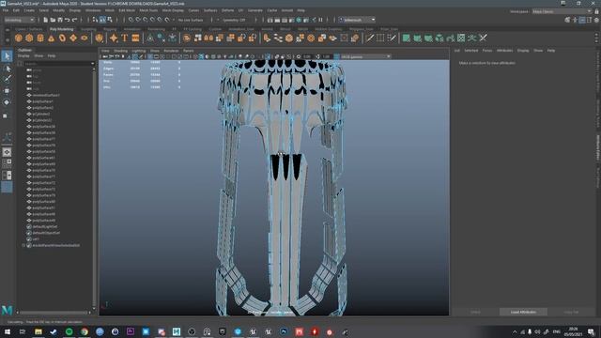
Task: Open the File menu
Action: click(x=6, y=10)
